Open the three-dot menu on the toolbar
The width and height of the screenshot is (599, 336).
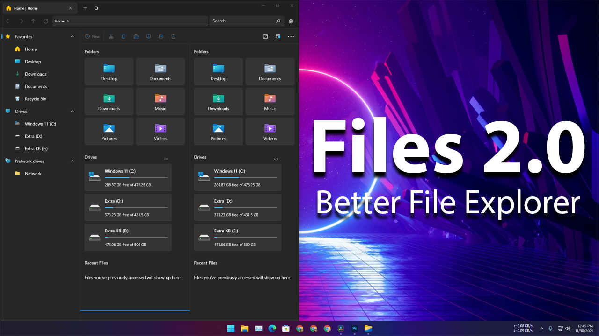291,36
